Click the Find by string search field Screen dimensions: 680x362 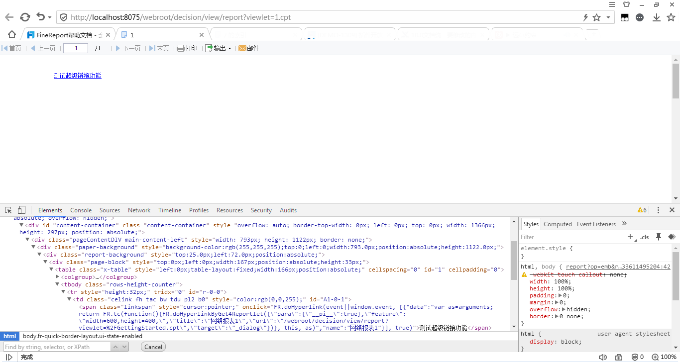[57, 347]
